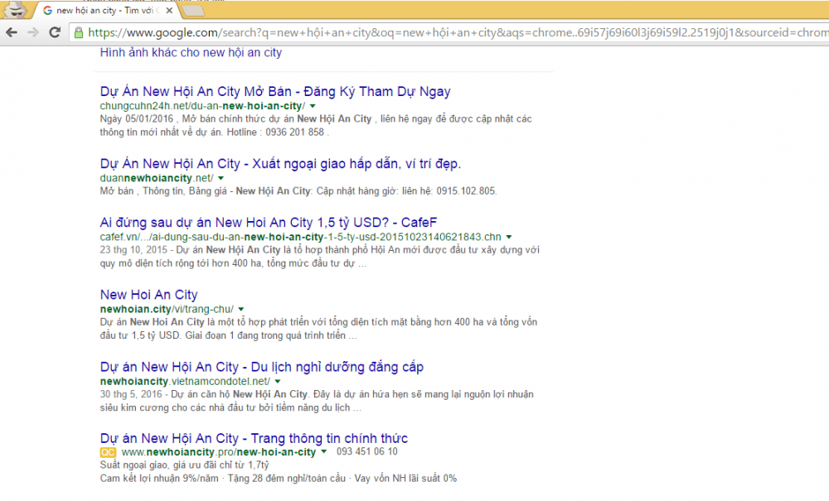The height and width of the screenshot is (501, 829).
Task: Click snippet date '23 thg 10, 2015'
Action: [133, 250]
